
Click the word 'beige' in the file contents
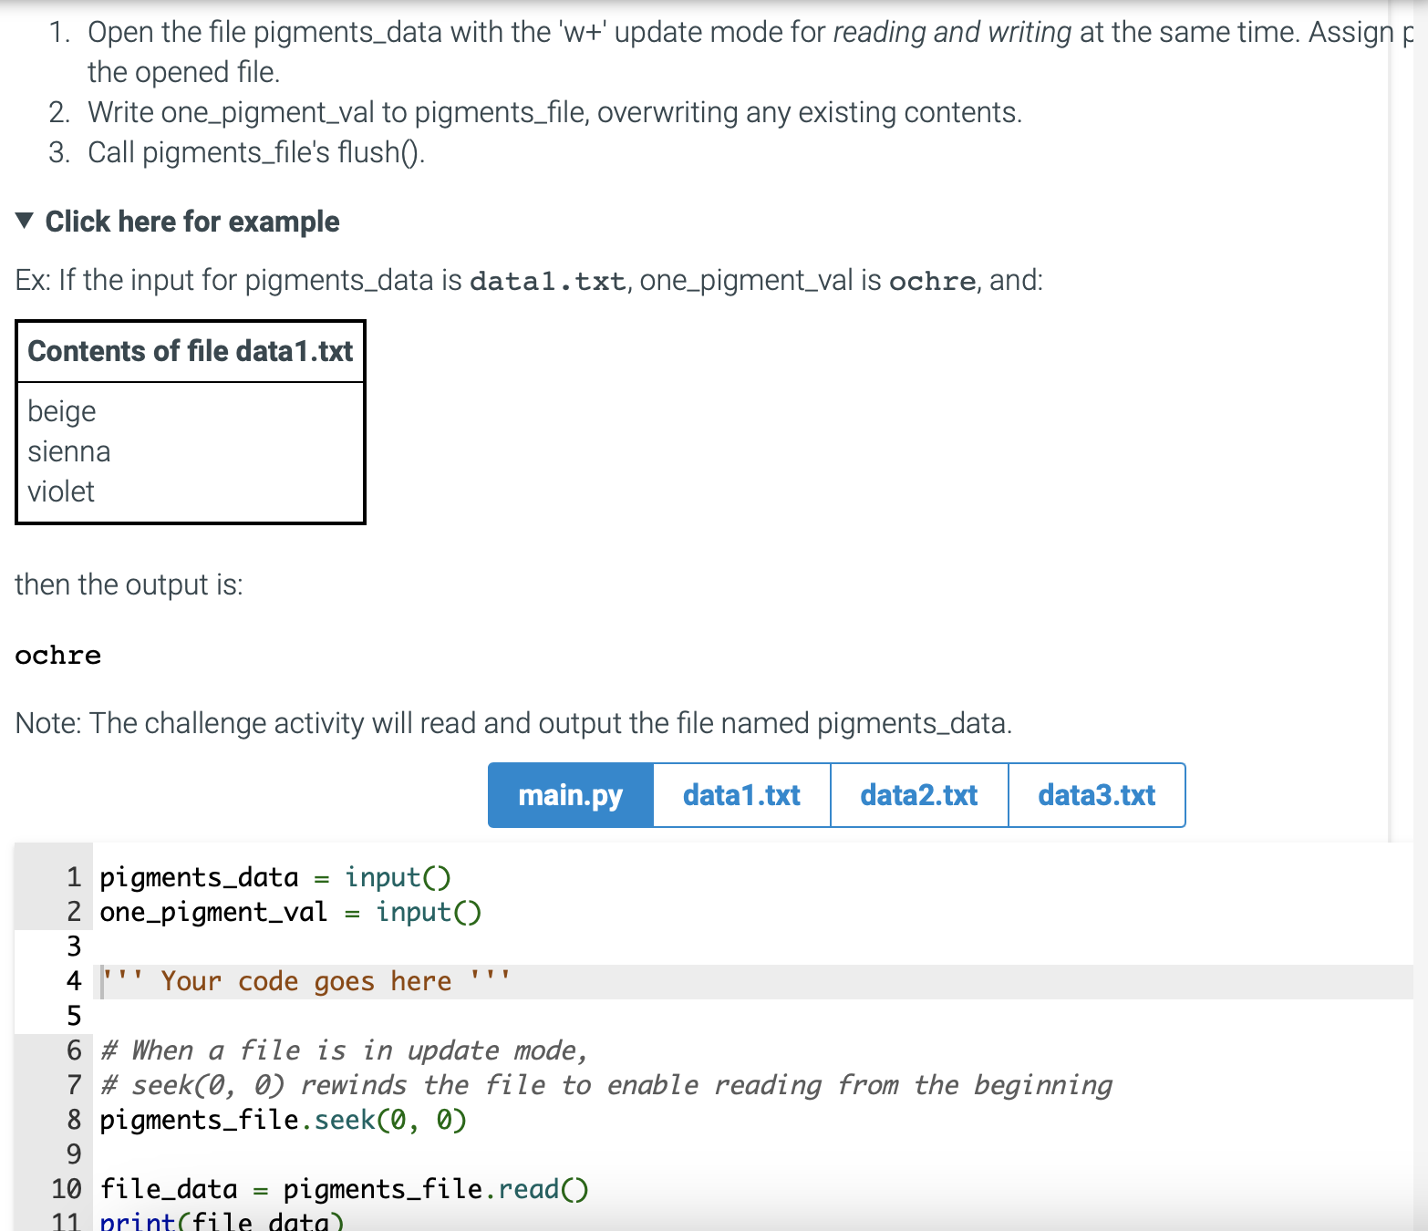61,410
